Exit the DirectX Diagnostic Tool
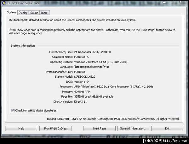This screenshot has height=144, width=189. tap(167, 129)
